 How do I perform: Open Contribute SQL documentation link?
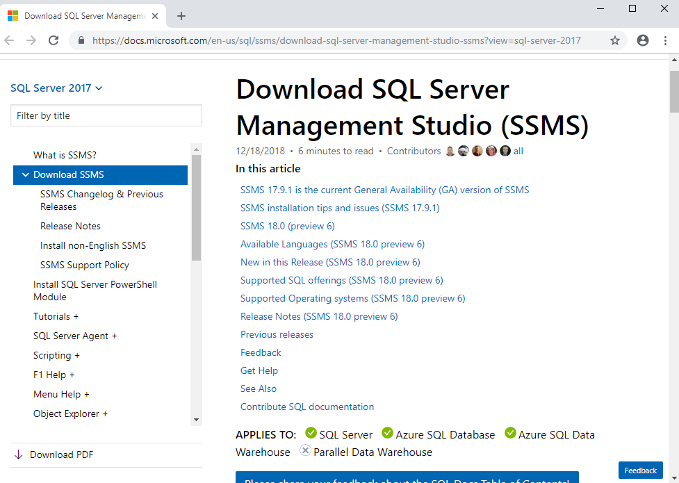point(307,407)
